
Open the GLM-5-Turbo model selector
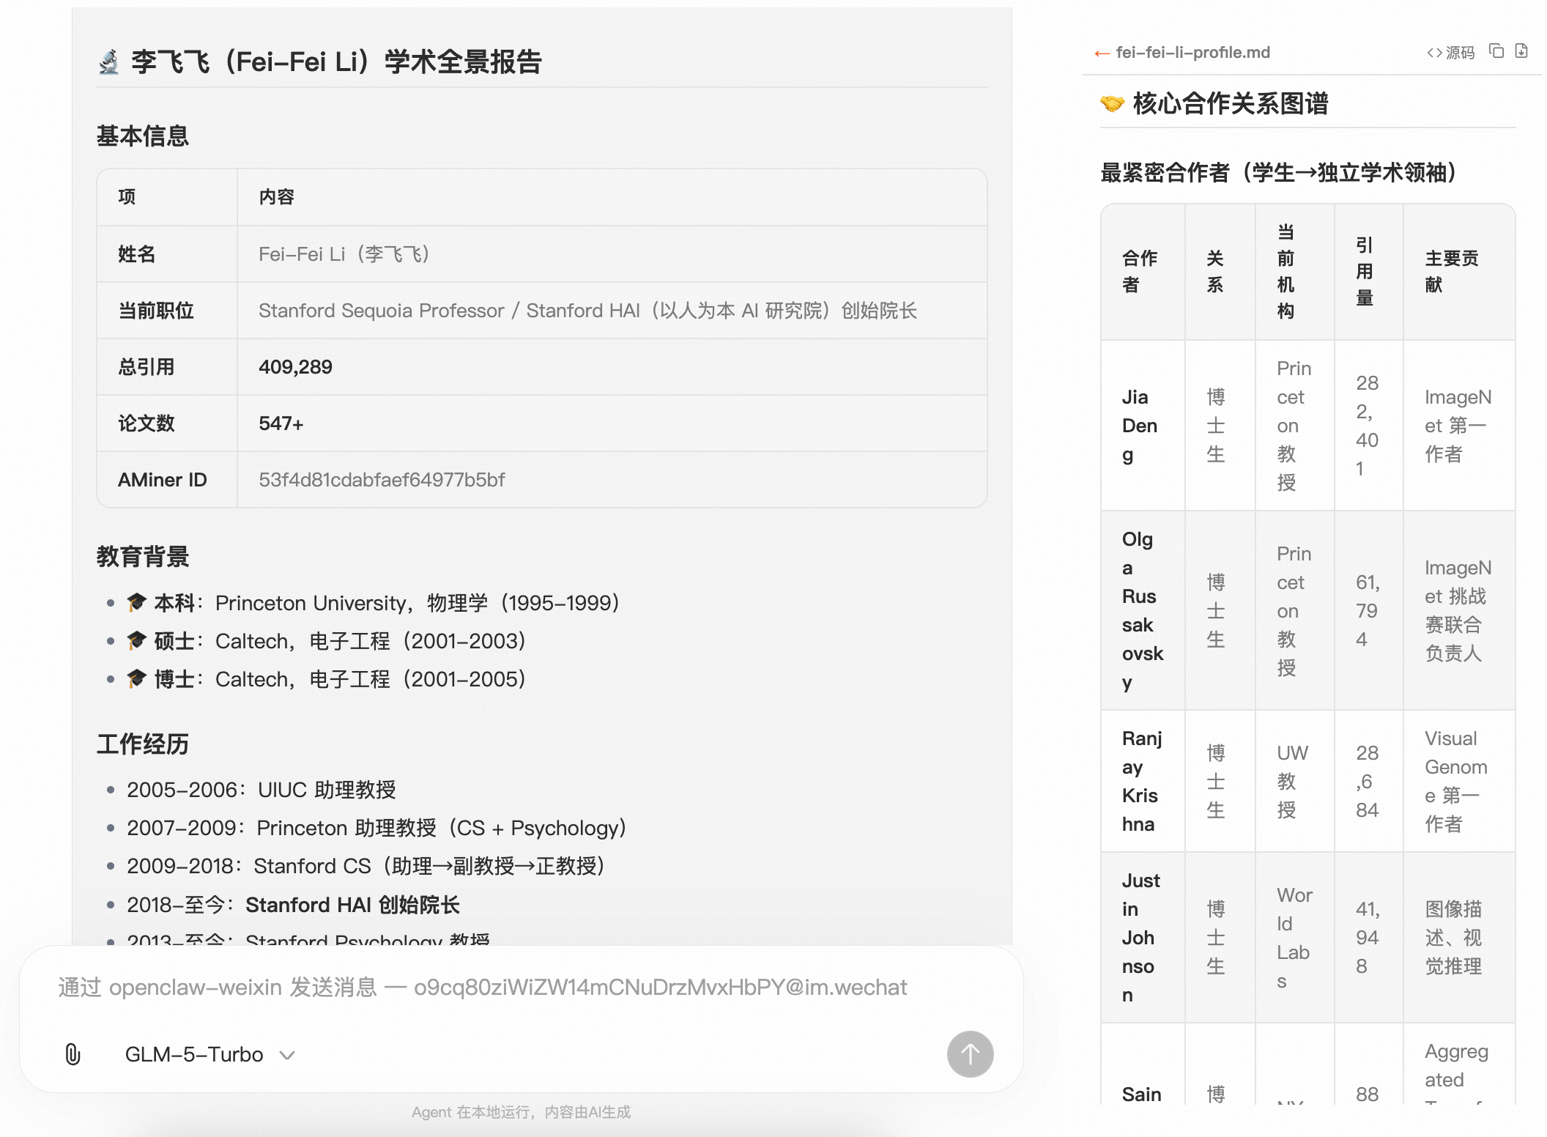(194, 1054)
